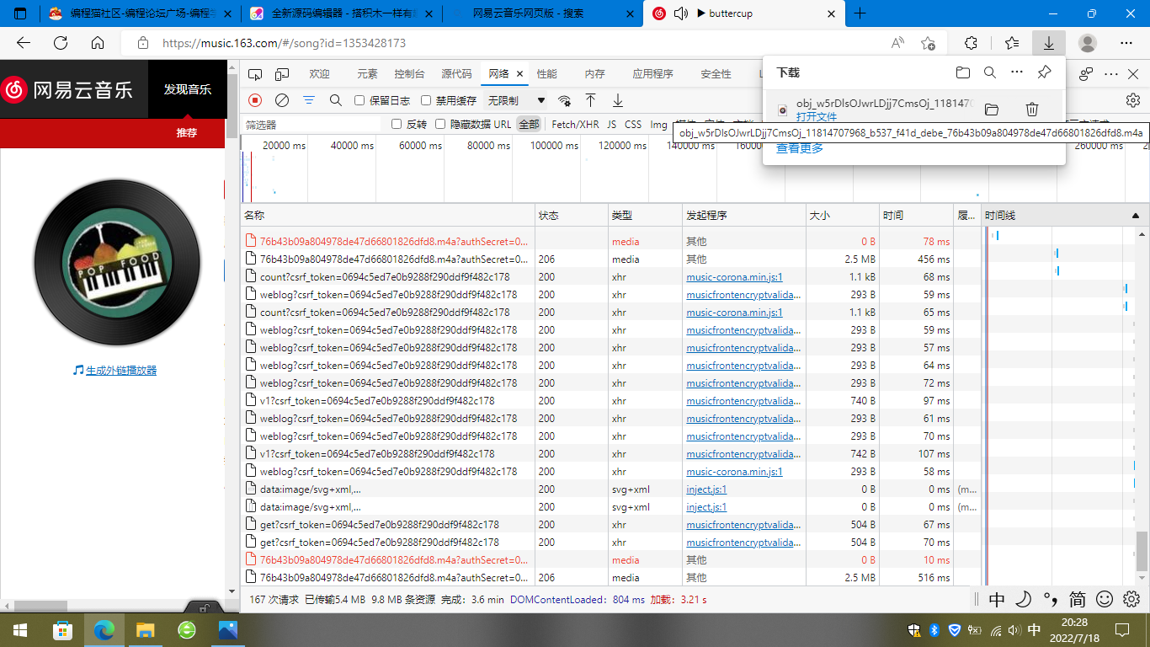Click the export HAR download arrow
The width and height of the screenshot is (1150, 647).
(618, 100)
